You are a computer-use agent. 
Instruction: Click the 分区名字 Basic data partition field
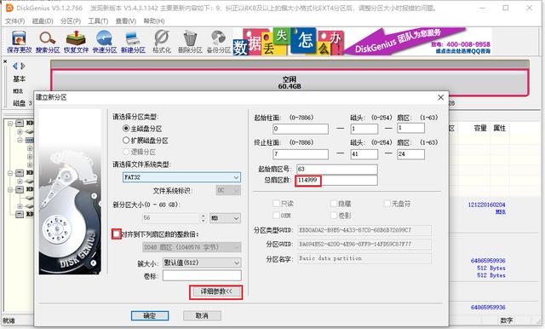(364, 258)
